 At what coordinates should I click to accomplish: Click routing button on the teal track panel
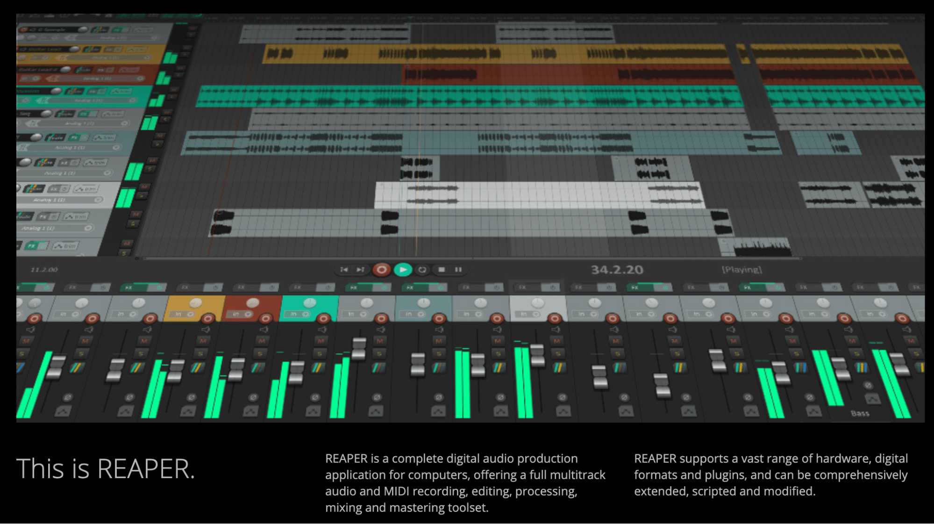click(x=75, y=91)
